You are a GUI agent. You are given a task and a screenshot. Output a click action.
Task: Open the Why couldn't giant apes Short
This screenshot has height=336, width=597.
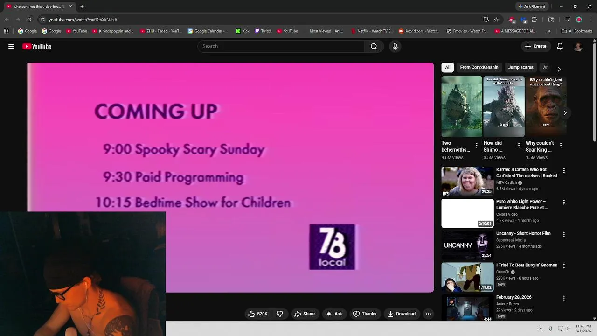546,106
